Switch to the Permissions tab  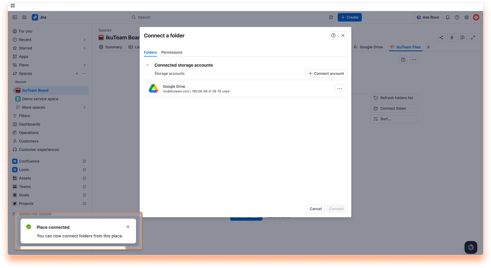172,52
